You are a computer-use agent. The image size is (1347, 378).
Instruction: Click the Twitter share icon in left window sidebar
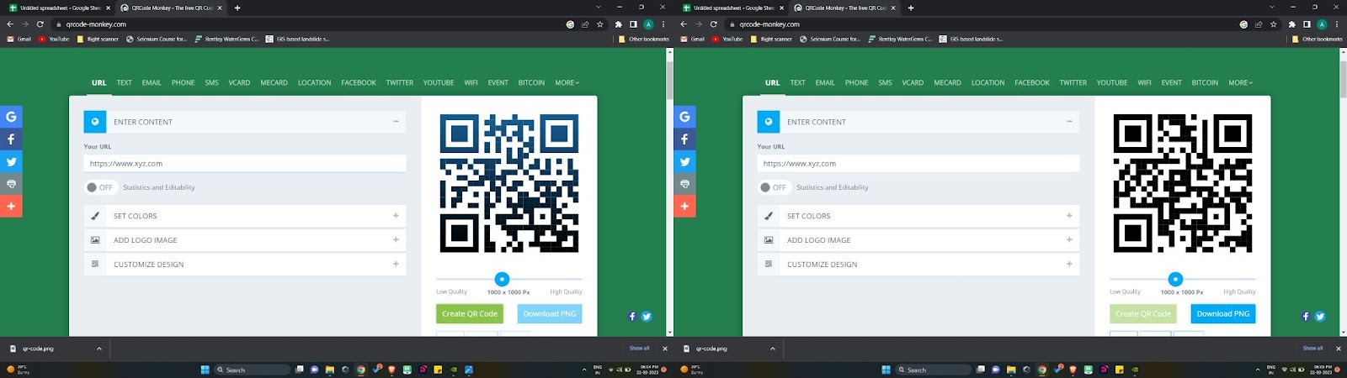pos(11,161)
